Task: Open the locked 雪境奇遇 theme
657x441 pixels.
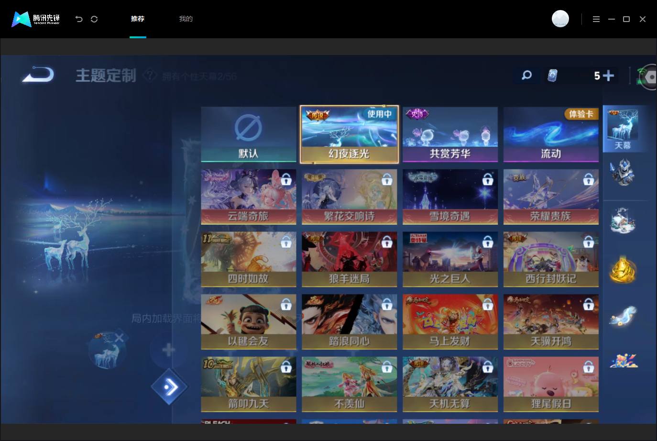Action: (x=450, y=197)
